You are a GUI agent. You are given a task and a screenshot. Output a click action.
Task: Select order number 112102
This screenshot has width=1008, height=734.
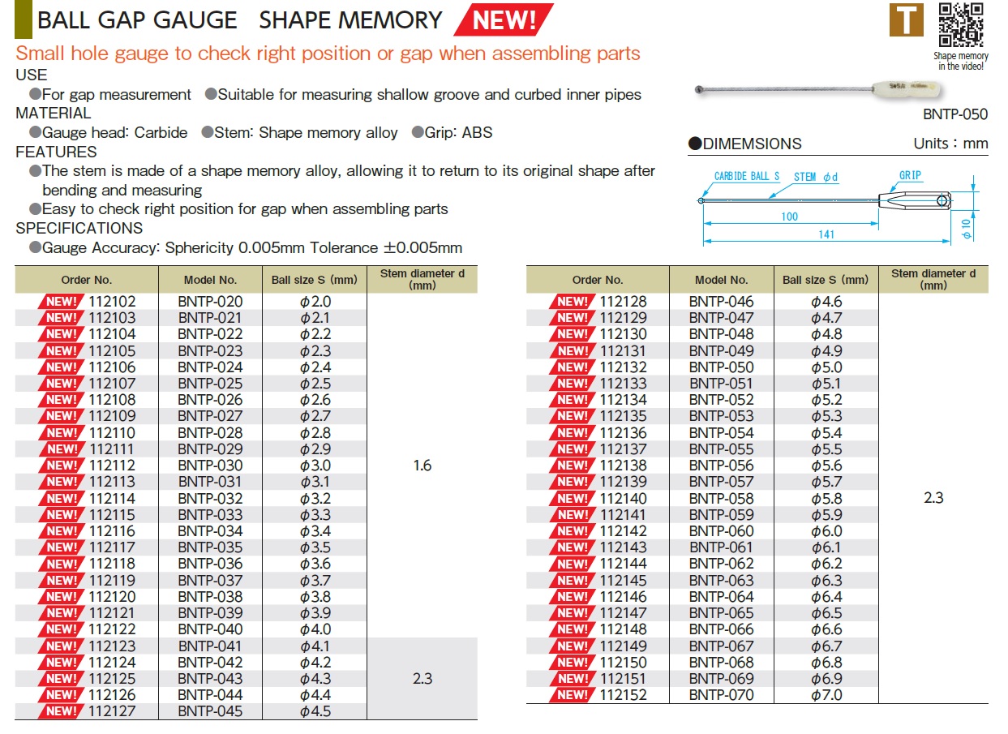tap(112, 302)
